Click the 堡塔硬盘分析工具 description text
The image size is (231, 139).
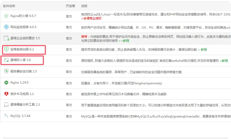(156, 105)
